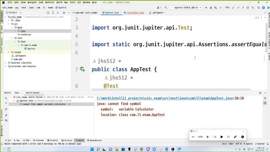Zoom out in floating magnifier window
Screen dimensions: 270x152
click(x=193, y=137)
